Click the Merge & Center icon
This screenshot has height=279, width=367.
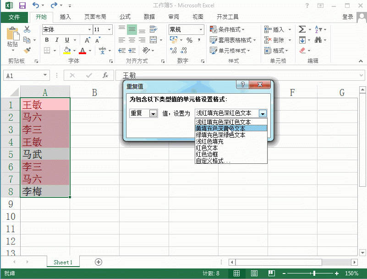tap(153, 40)
